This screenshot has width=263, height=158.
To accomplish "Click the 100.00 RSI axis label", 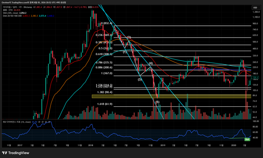I will [x=256, y=121].
